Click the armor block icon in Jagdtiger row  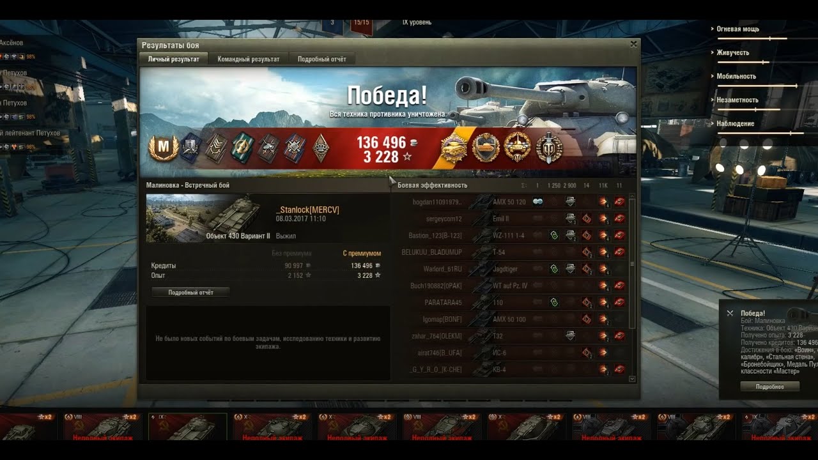point(570,268)
